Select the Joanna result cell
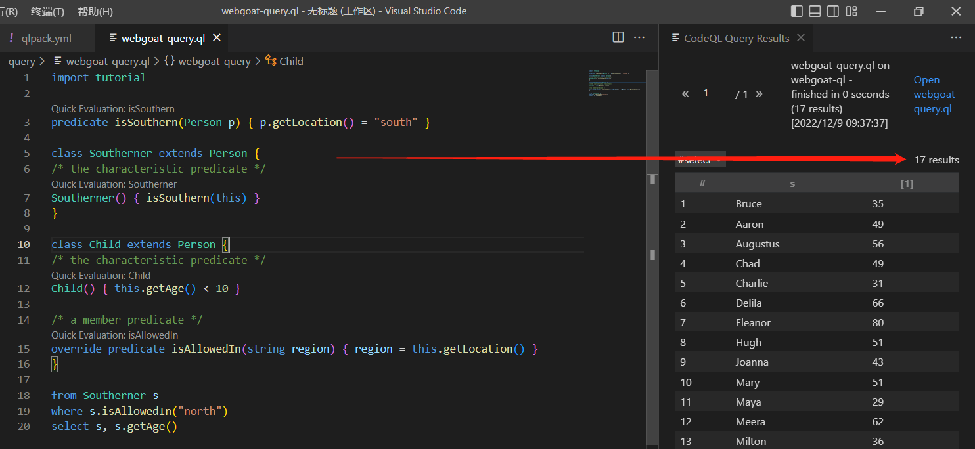 [752, 362]
